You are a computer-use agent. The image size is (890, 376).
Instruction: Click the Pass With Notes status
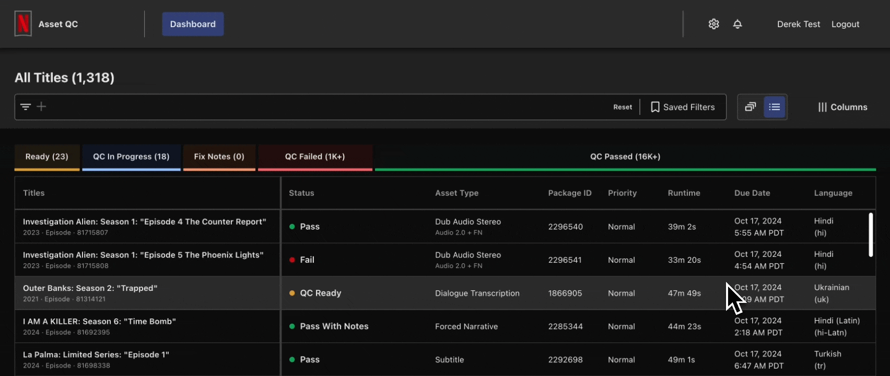(x=329, y=326)
